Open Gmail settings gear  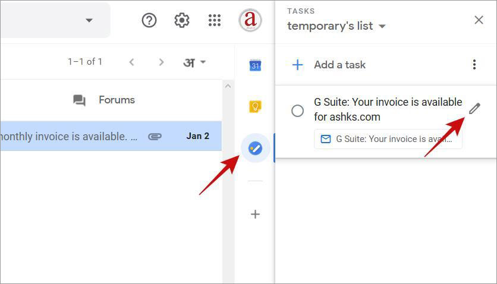pos(182,21)
